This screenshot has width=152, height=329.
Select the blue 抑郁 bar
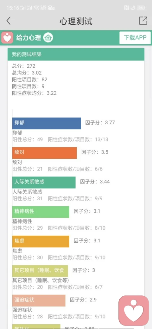47,123
